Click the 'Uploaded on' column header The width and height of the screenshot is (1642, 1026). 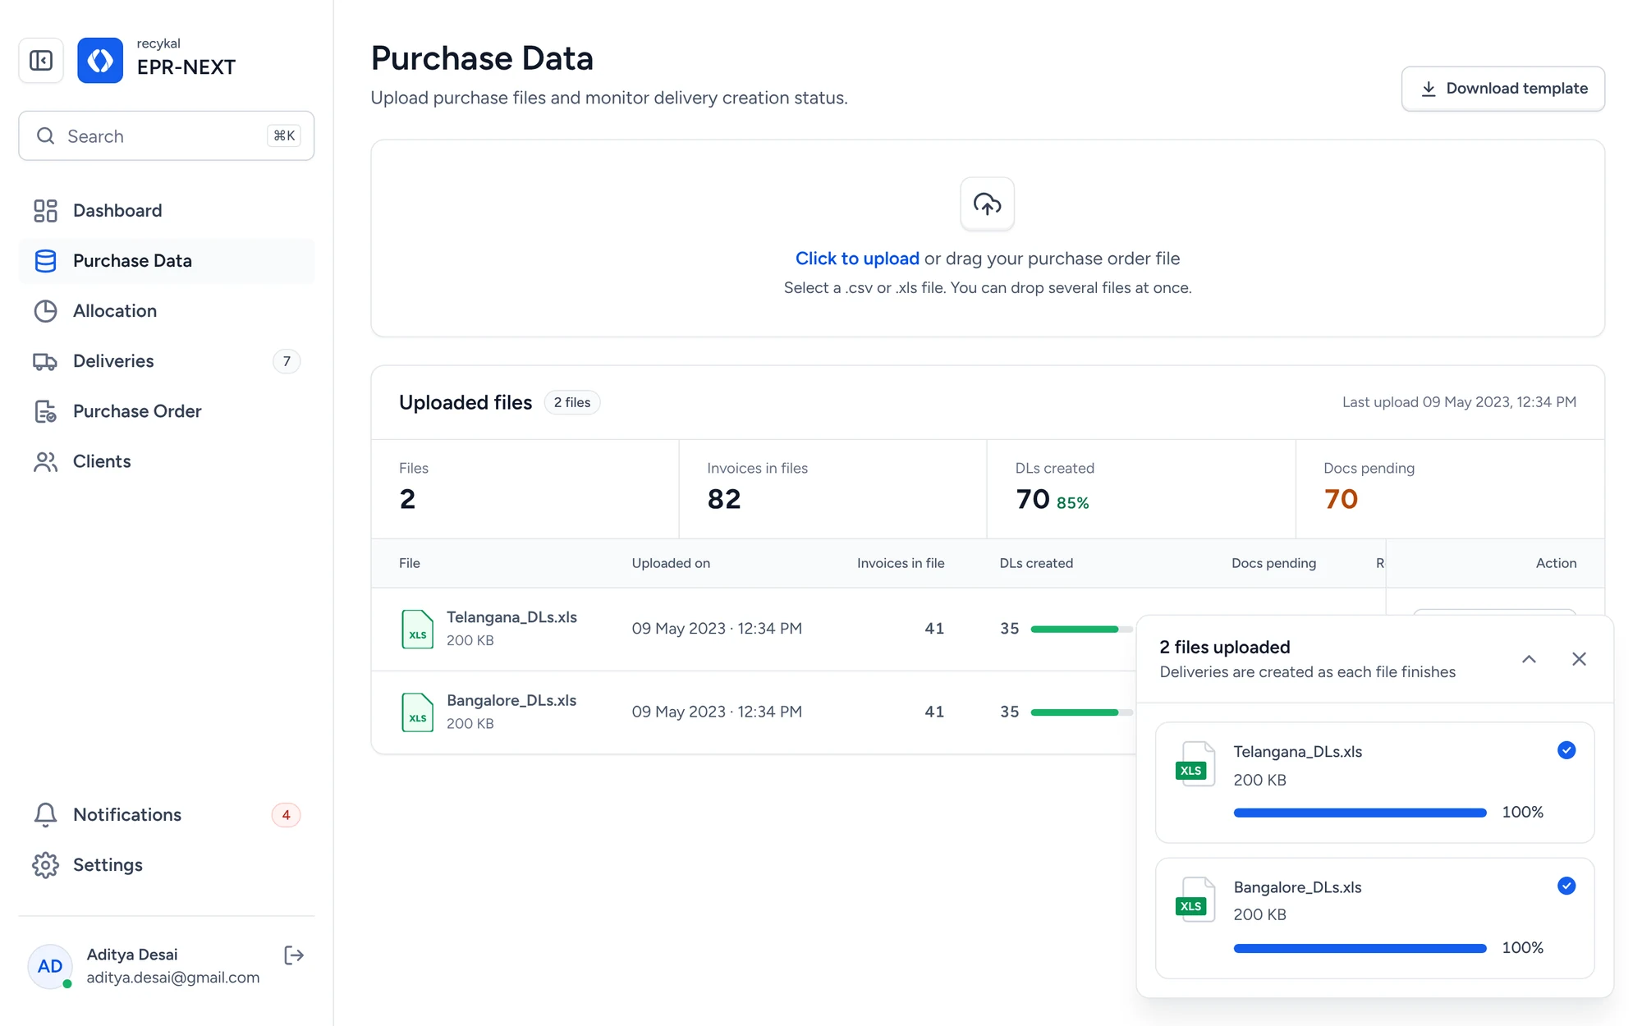coord(671,563)
